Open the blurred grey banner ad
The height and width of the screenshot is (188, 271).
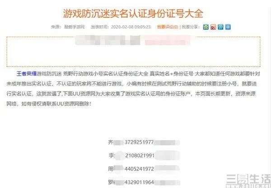(108, 40)
